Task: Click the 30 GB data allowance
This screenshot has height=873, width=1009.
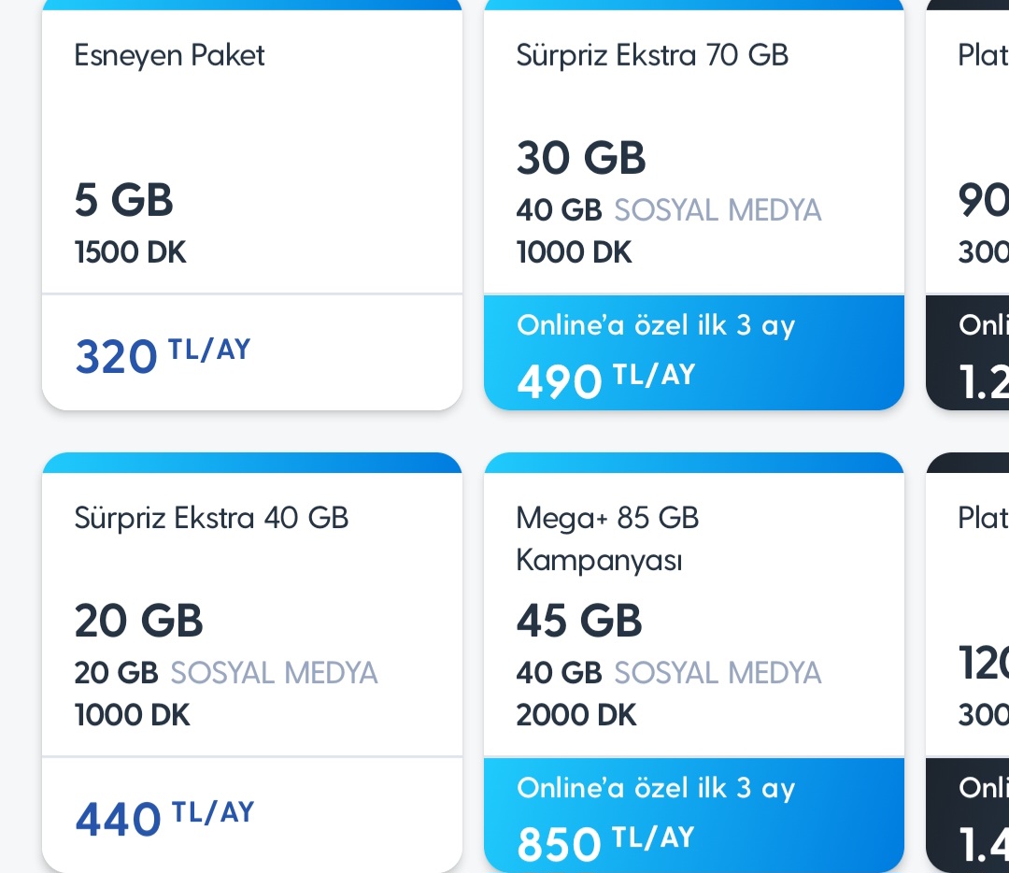Action: 580,158
